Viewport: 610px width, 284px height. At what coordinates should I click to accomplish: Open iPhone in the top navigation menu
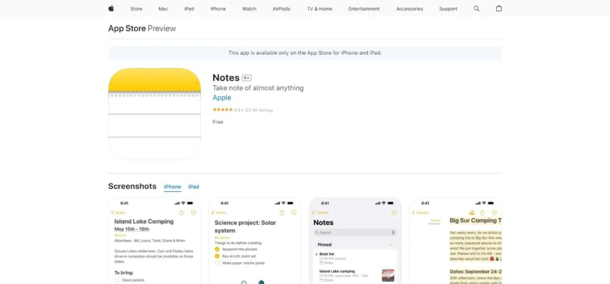coord(218,8)
